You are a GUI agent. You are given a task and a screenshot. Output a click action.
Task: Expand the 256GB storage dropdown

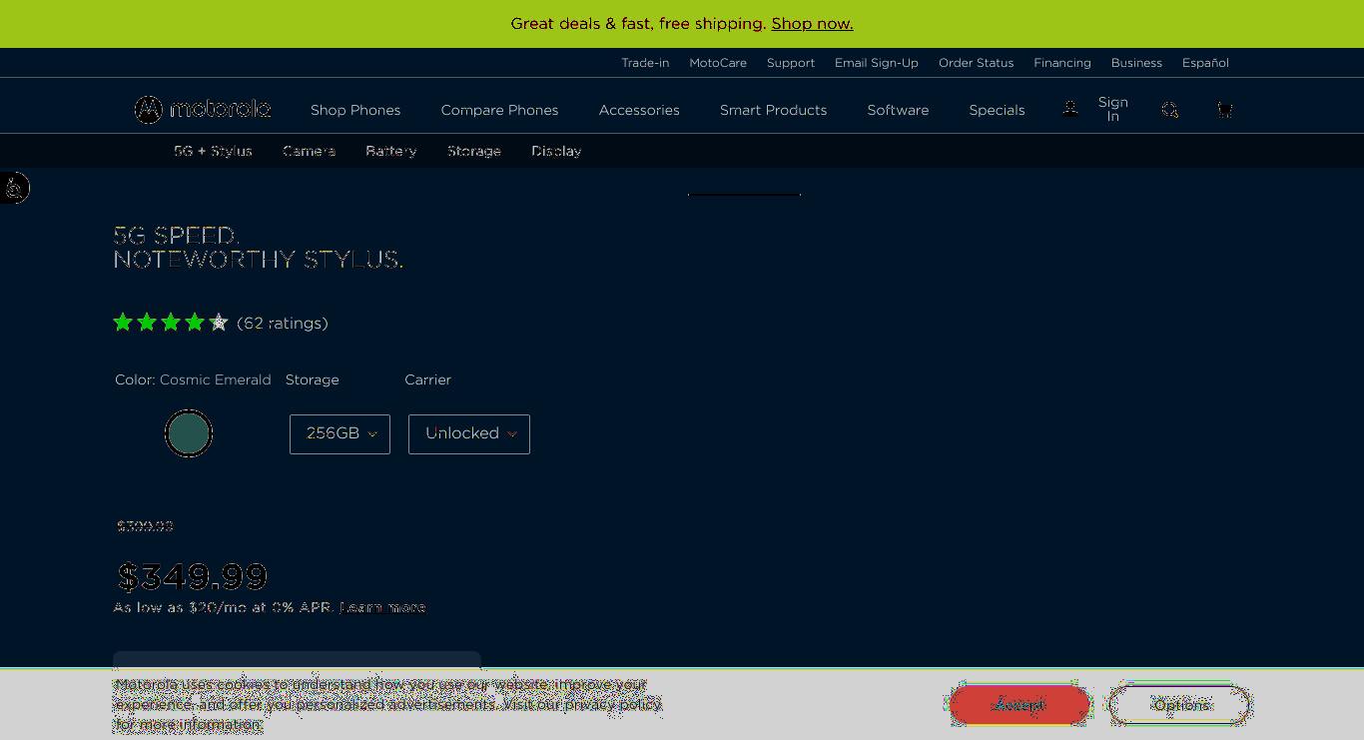(340, 434)
